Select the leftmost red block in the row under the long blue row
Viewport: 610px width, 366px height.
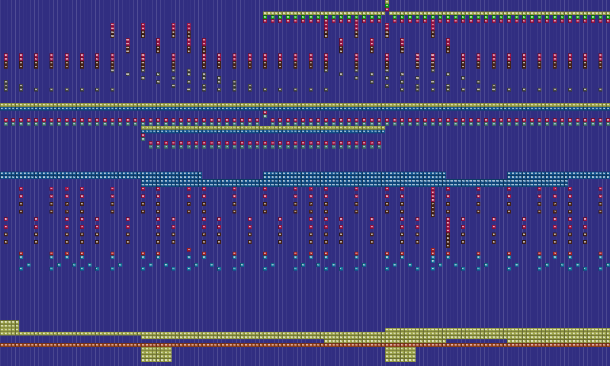(x=6, y=120)
